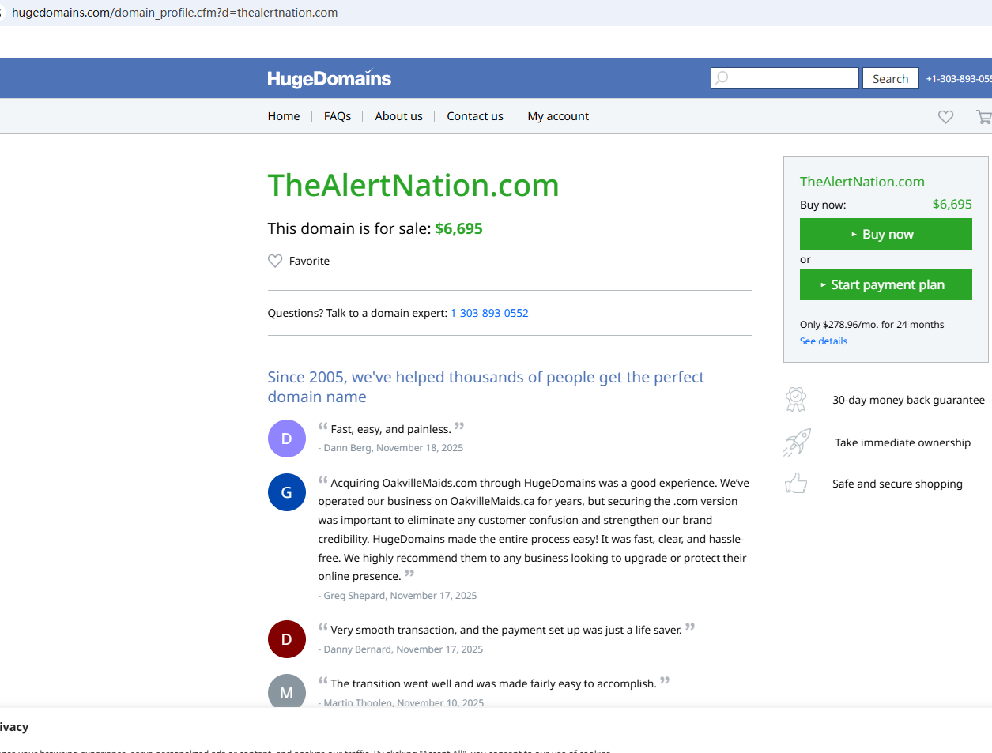The width and height of the screenshot is (992, 753).
Task: Click the thumbs-up secure shopping icon
Action: (x=796, y=484)
